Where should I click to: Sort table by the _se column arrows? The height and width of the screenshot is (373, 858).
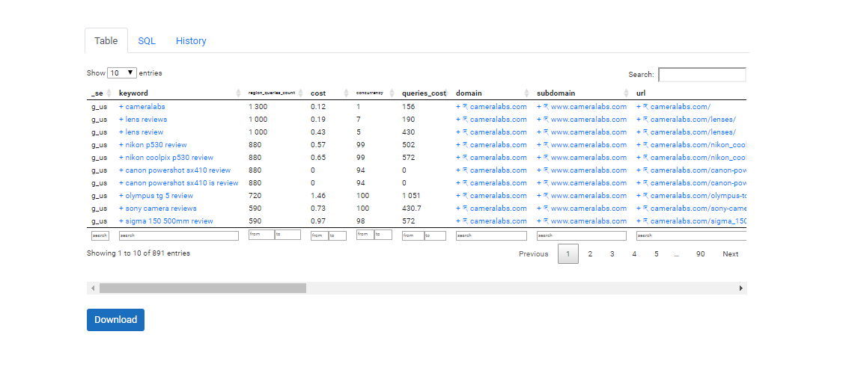pyautogui.click(x=109, y=93)
